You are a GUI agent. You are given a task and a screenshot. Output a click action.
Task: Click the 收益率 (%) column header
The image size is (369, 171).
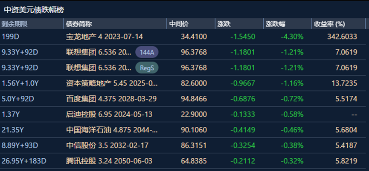[329, 24]
